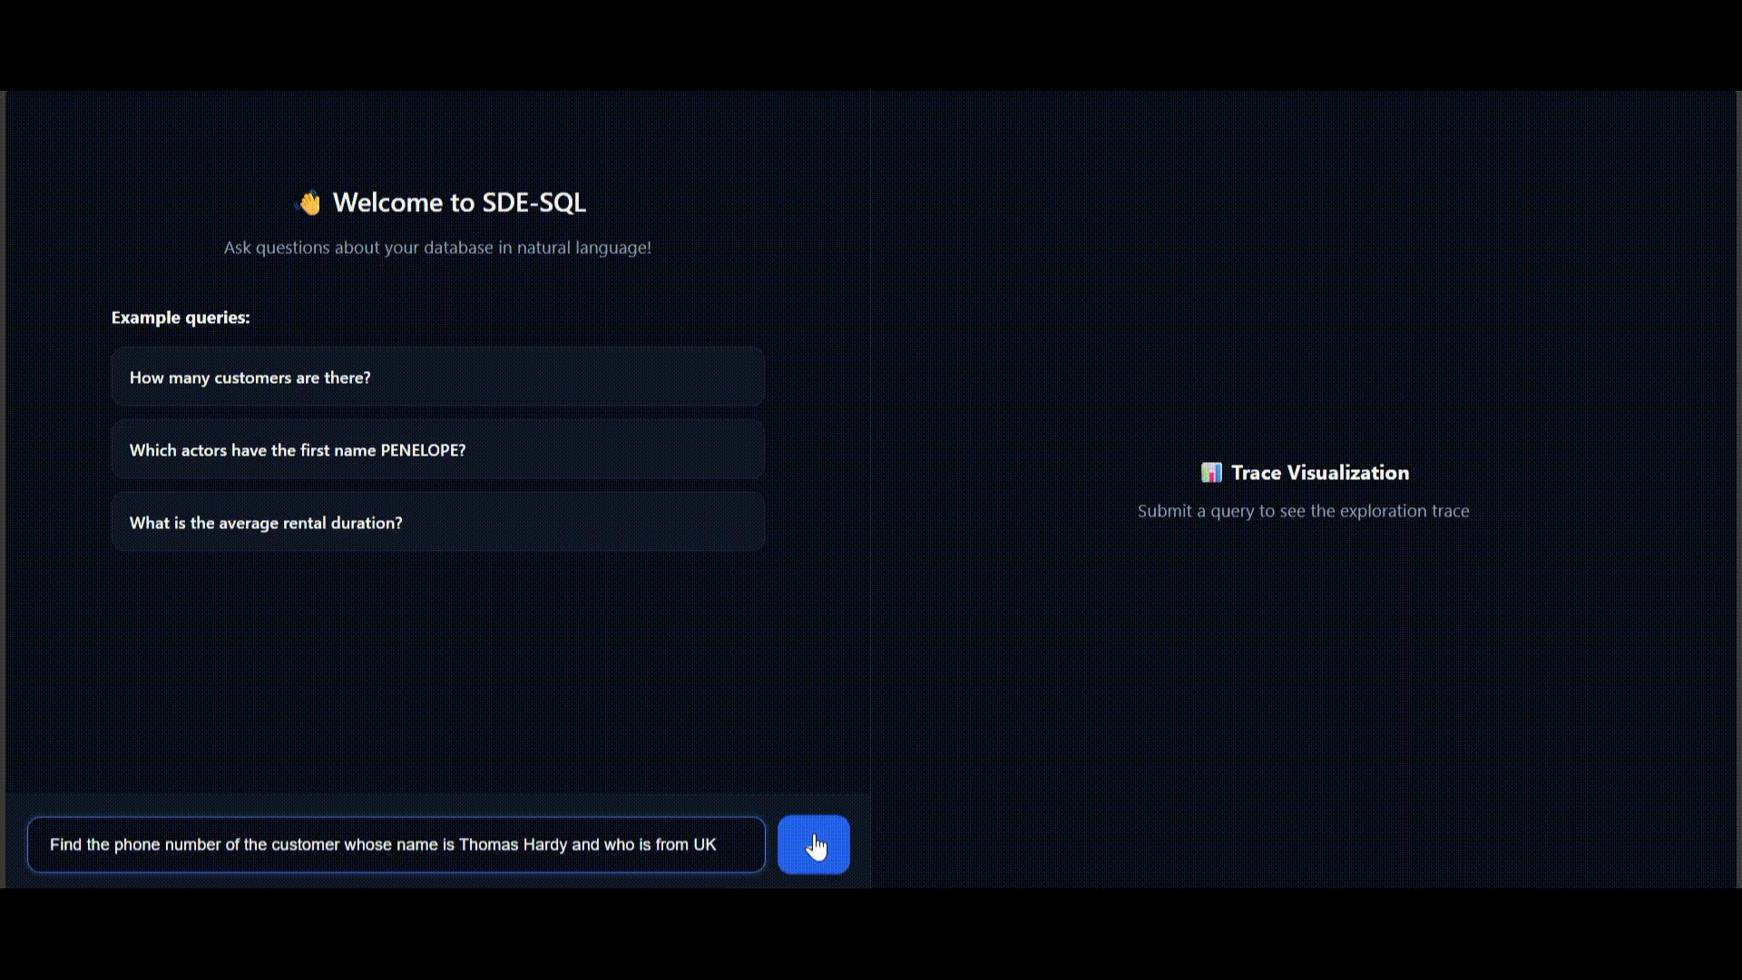This screenshot has width=1742, height=980.
Task: Select 'How many customers are there?' example
Action: coord(437,377)
